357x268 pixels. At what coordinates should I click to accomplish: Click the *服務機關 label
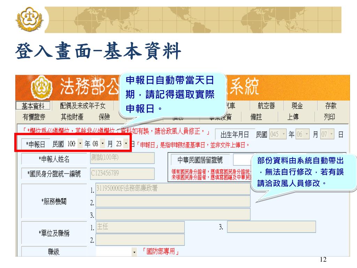[54, 201]
